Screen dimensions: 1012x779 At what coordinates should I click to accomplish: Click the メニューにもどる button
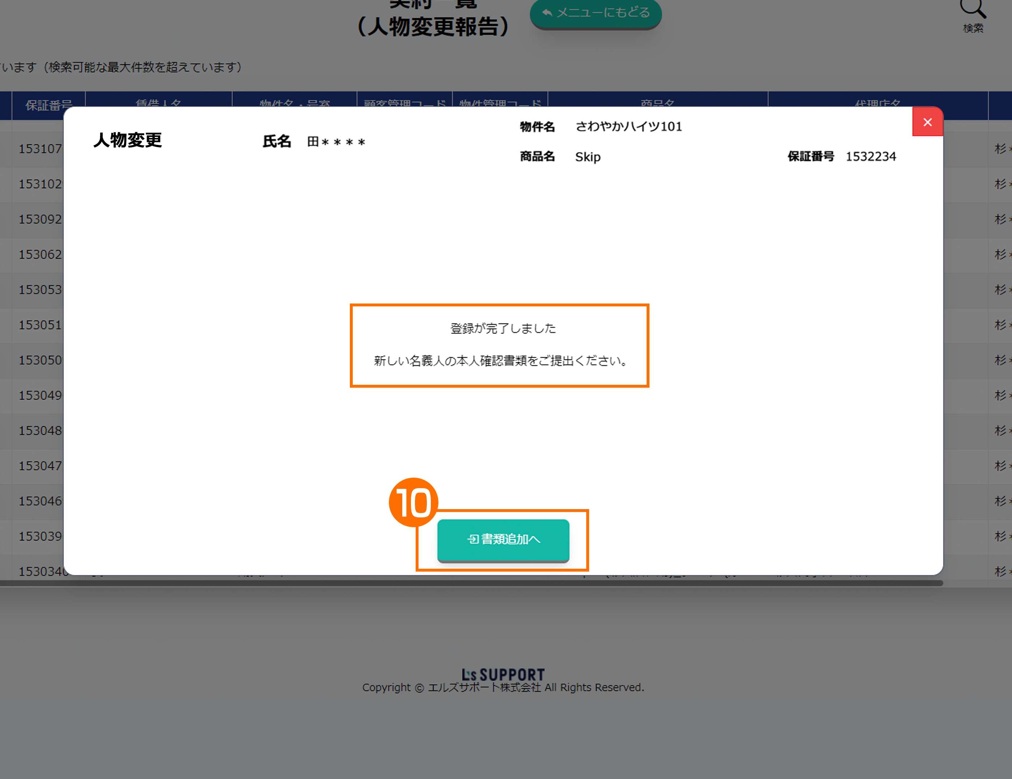[595, 13]
